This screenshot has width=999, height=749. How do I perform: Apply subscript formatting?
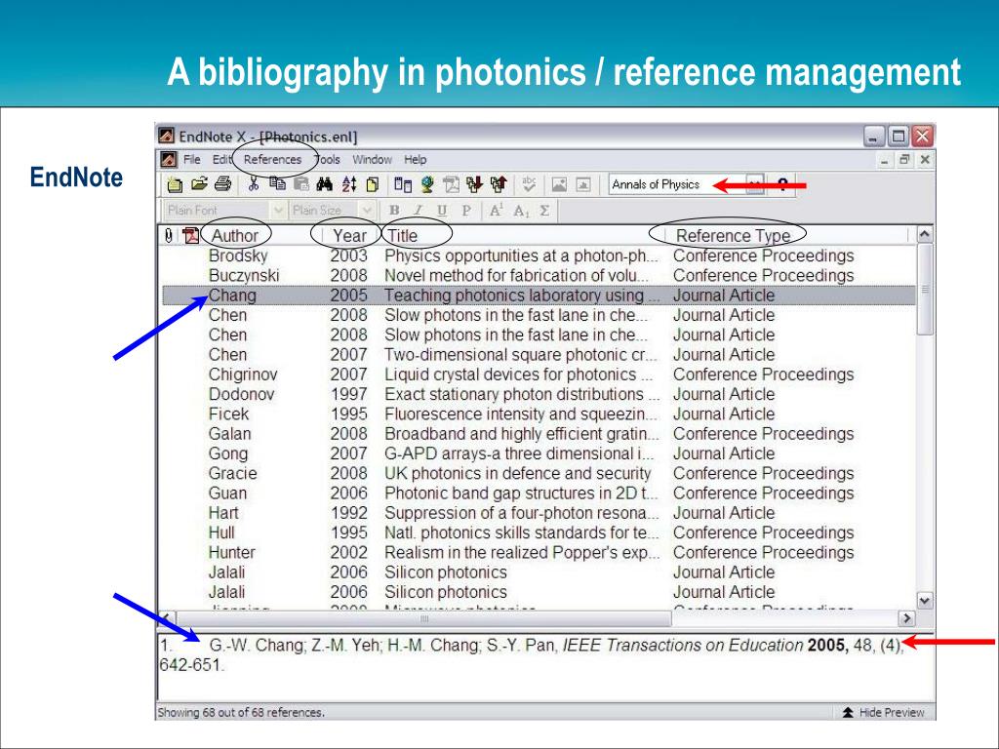(x=521, y=211)
